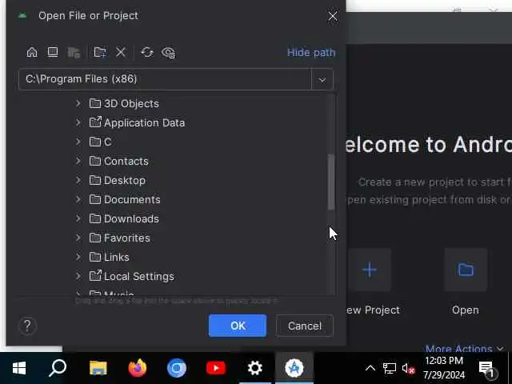Switch to Android Studio taskbar icon
The height and width of the screenshot is (384, 512).
click(294, 368)
